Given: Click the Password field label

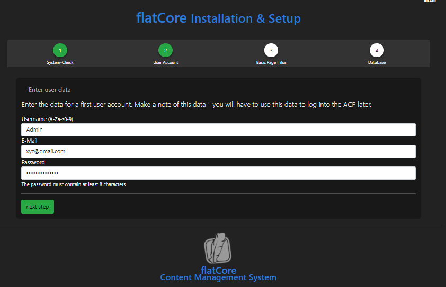Looking at the screenshot, I should point(33,163).
